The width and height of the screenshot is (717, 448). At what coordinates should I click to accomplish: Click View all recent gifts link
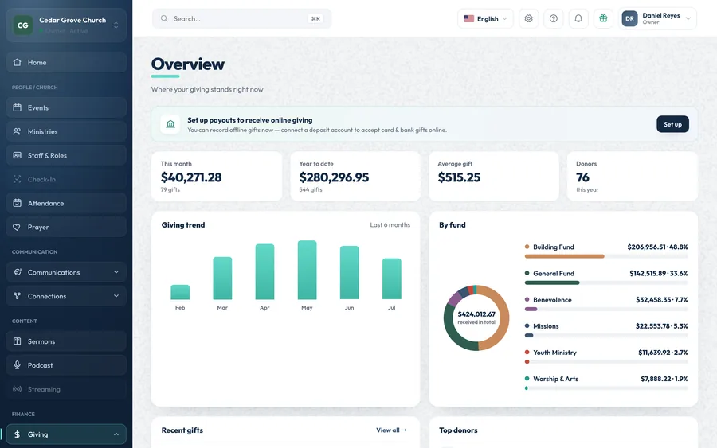(391, 430)
